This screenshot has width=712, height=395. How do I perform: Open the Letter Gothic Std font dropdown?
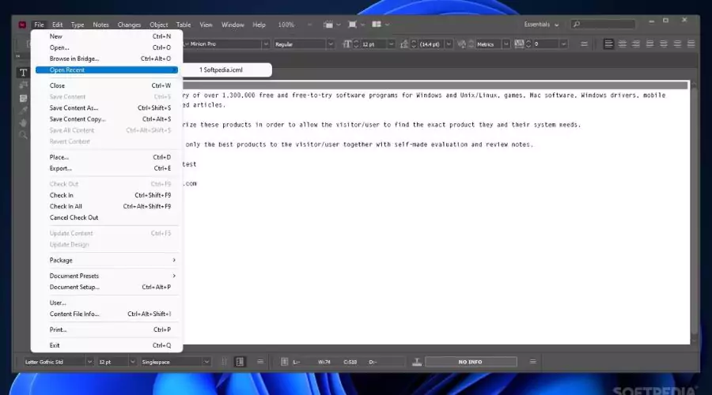pos(89,362)
